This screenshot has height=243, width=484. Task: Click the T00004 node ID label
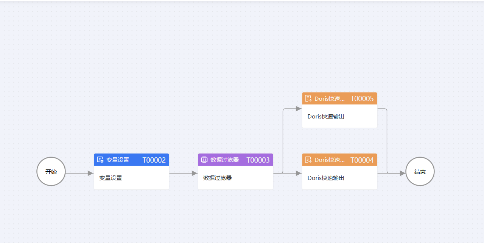click(362, 160)
